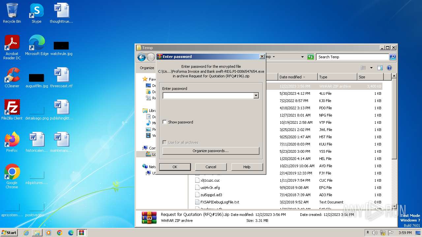Open Explorer help icon

389,68
